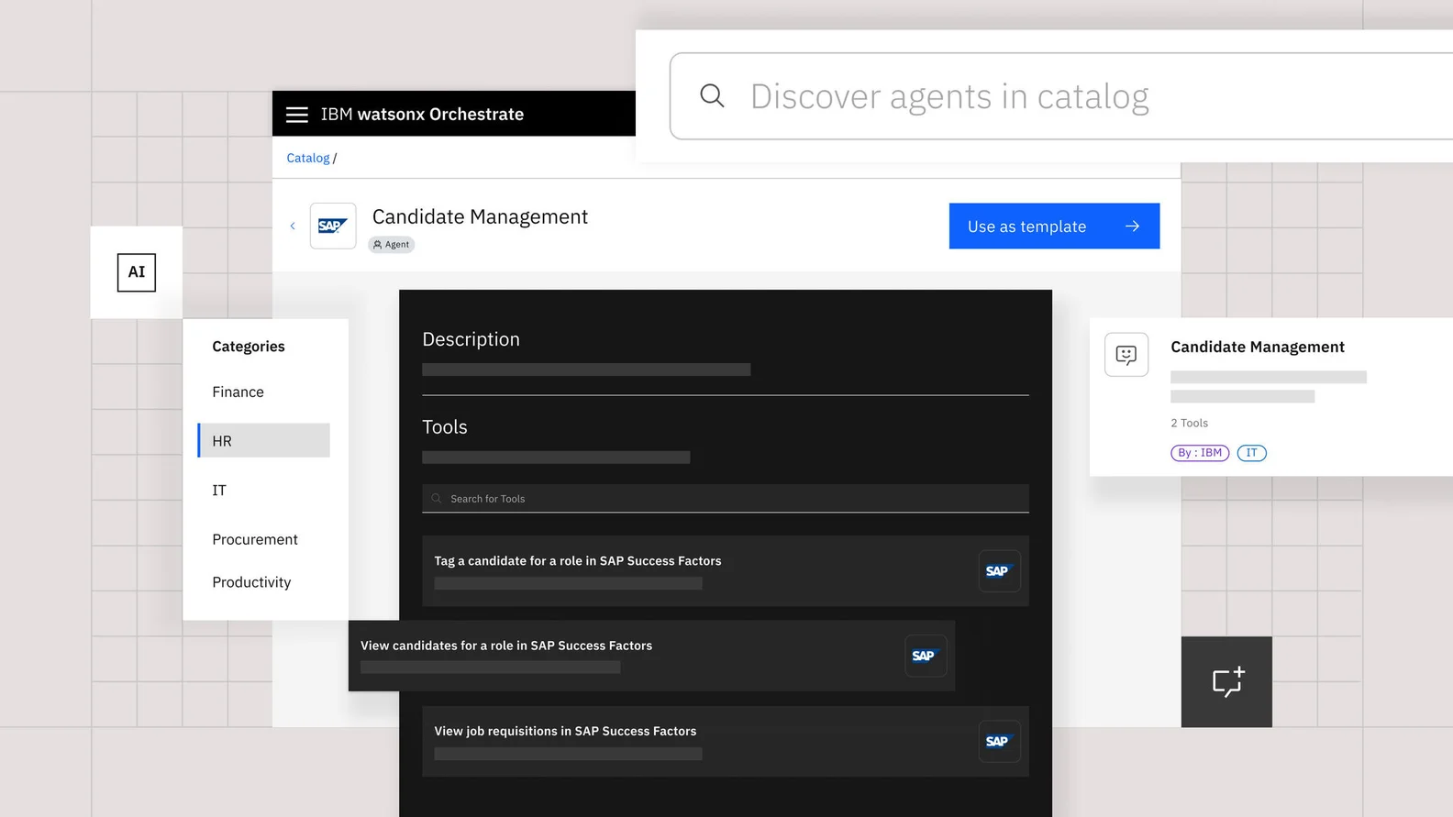Follow the Catalog breadcrumb link

[x=307, y=158]
